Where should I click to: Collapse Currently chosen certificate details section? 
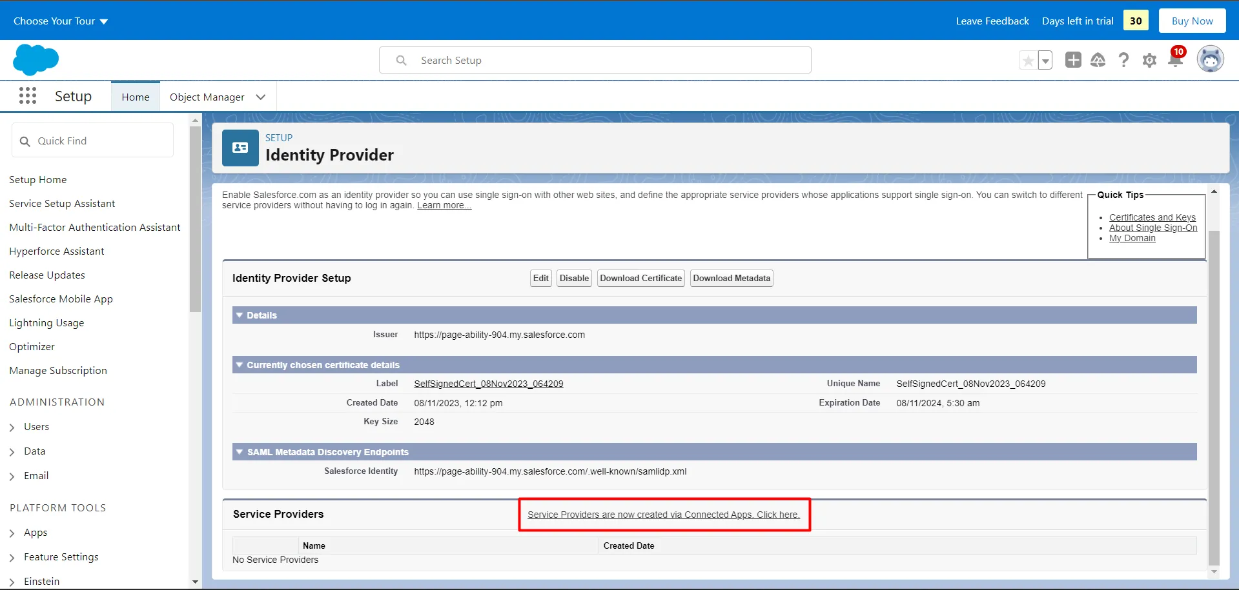pos(240,365)
